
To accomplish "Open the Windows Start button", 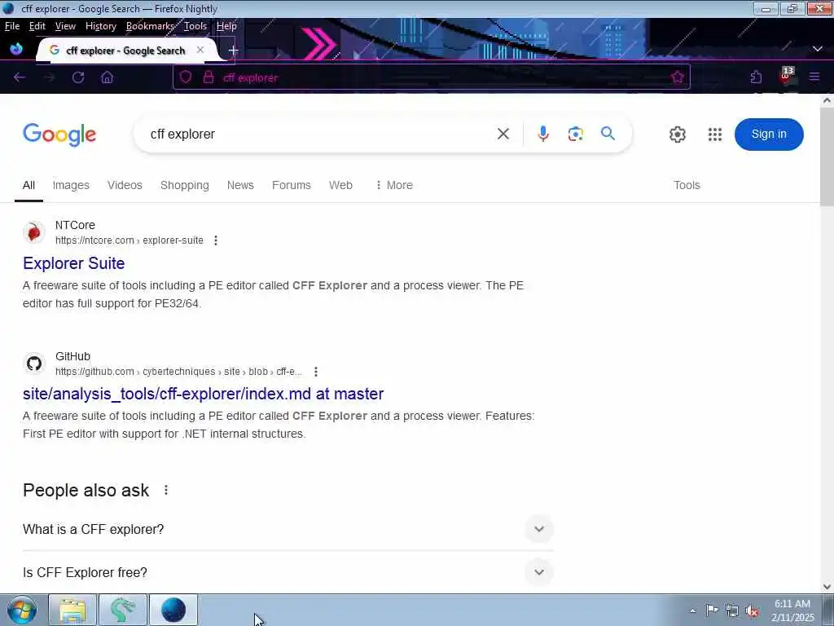I will (22, 610).
